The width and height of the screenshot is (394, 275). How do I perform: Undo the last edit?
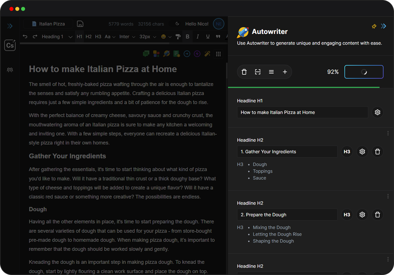(25, 36)
